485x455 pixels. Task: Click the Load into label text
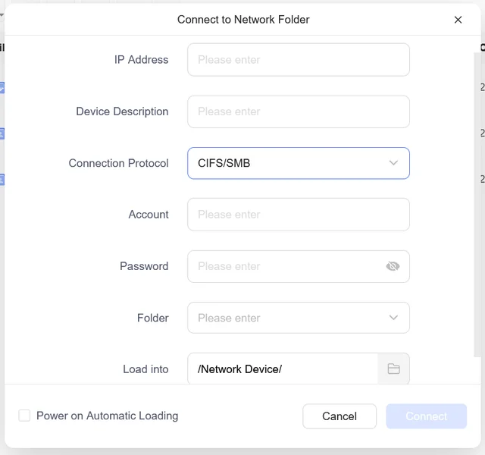point(145,369)
